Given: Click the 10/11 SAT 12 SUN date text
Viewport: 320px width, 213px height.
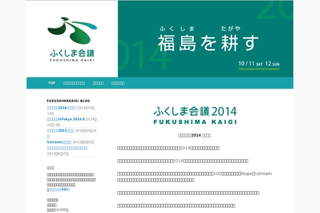Looking at the screenshot, I should pyautogui.click(x=259, y=63).
